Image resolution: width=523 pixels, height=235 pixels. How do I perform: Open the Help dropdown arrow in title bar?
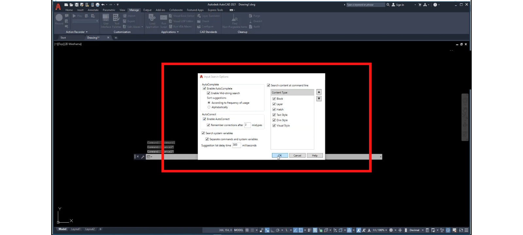(x=439, y=5)
